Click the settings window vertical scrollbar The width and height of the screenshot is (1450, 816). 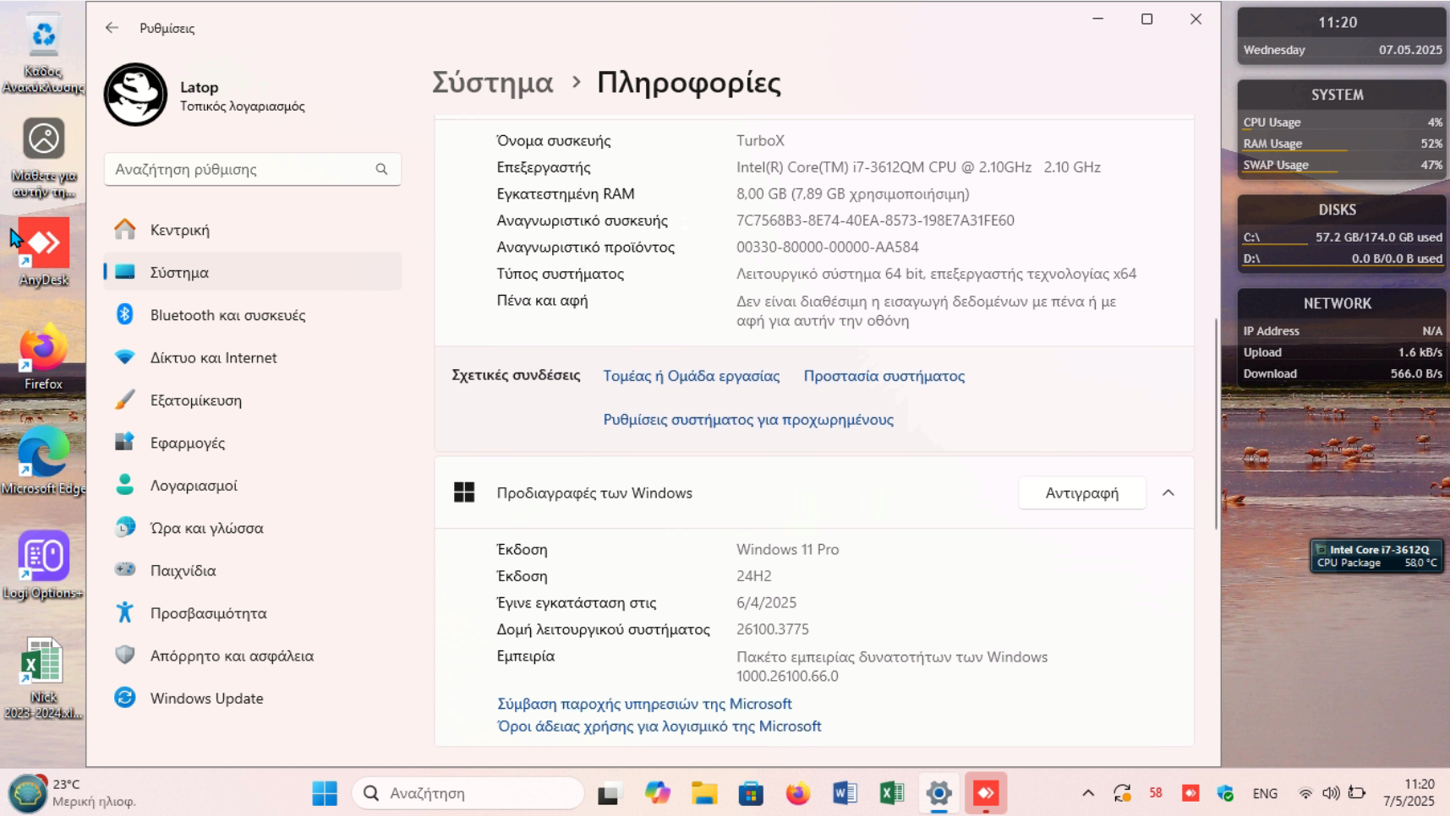(1216, 424)
